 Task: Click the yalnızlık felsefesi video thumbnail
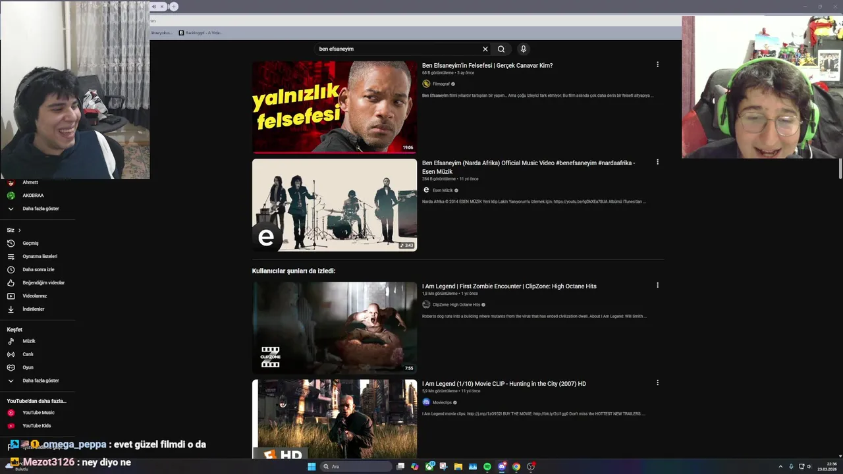tap(335, 107)
